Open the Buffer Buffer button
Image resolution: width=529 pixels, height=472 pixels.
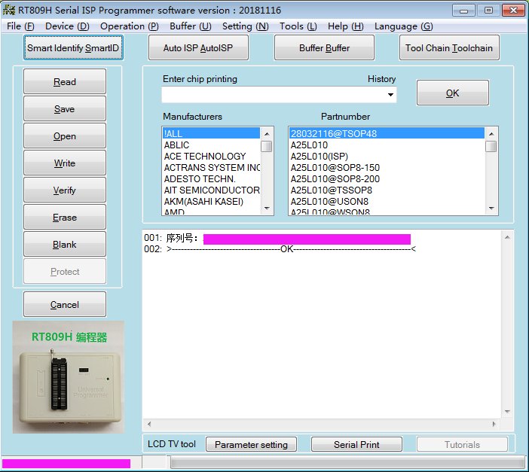pyautogui.click(x=324, y=48)
